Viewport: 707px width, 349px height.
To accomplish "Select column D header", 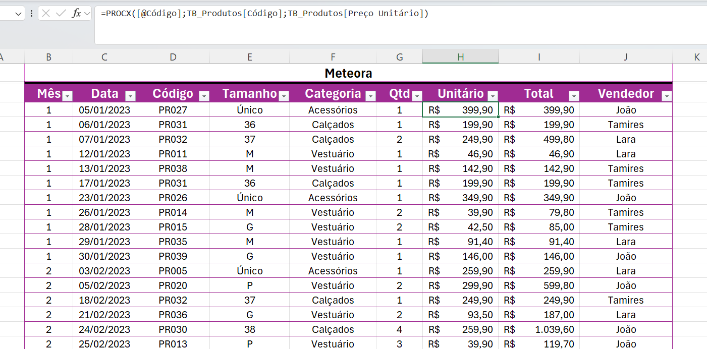I will pyautogui.click(x=173, y=57).
